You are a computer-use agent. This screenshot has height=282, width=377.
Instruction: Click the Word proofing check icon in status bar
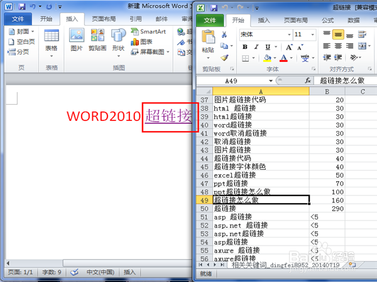click(x=74, y=272)
